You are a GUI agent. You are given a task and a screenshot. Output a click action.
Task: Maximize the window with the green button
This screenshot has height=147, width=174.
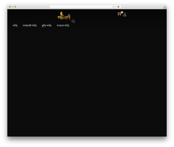point(15,7)
